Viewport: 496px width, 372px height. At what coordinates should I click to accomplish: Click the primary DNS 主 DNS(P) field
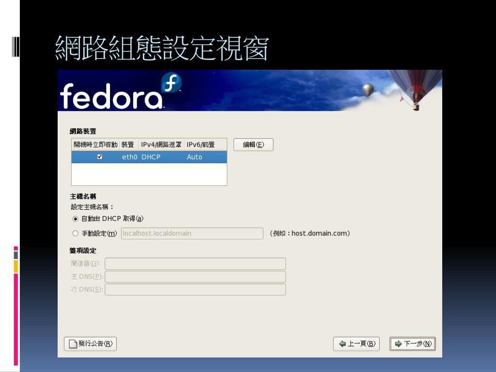(x=195, y=277)
